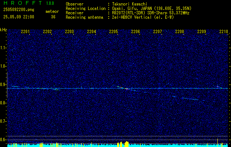Click the 2205 time marker
Viewport: 231px width, 147px height.
point(113,31)
